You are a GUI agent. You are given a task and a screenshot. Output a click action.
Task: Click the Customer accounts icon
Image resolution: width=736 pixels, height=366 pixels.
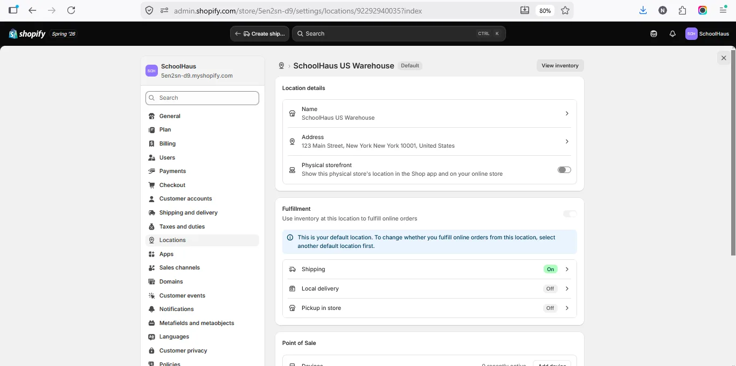point(152,199)
